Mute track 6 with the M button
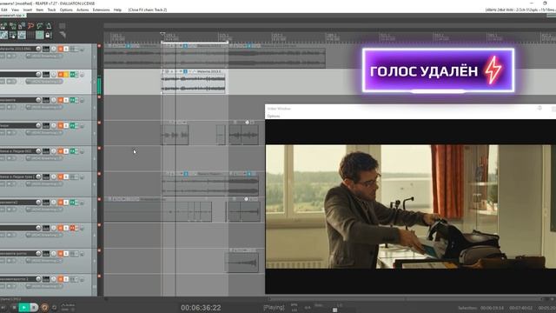The image size is (556, 313). pyautogui.click(x=61, y=176)
